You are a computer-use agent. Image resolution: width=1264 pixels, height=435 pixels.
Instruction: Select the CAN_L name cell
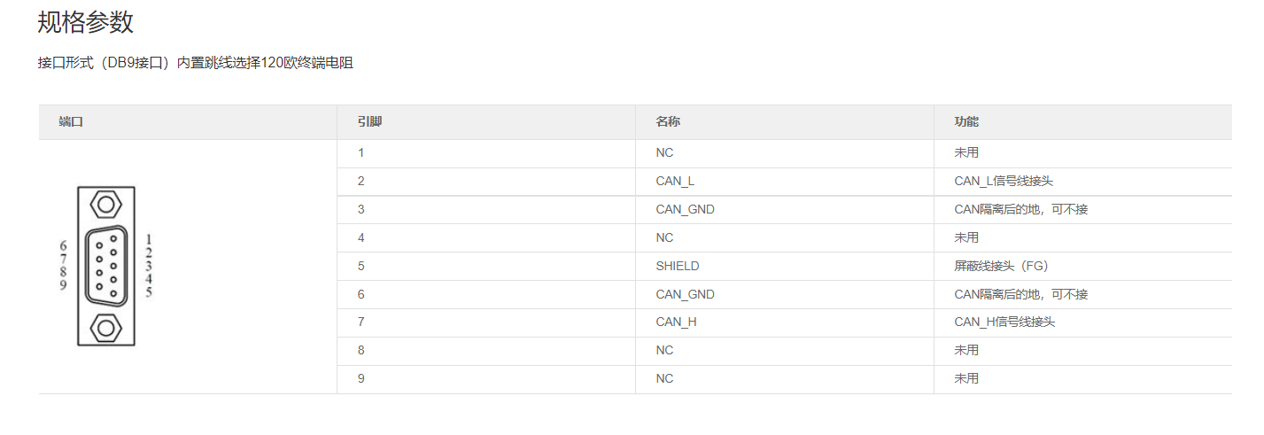(675, 181)
